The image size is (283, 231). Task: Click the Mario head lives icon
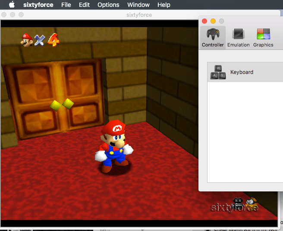tap(27, 40)
